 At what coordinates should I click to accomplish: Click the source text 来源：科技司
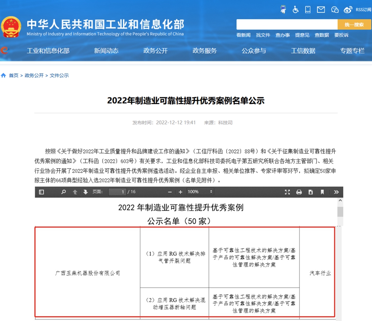[218, 123]
